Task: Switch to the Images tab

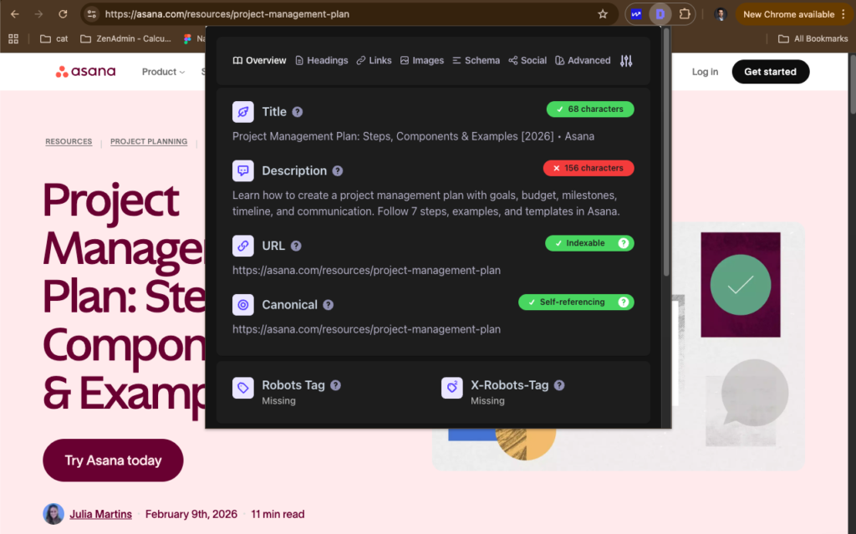Action: pos(422,60)
